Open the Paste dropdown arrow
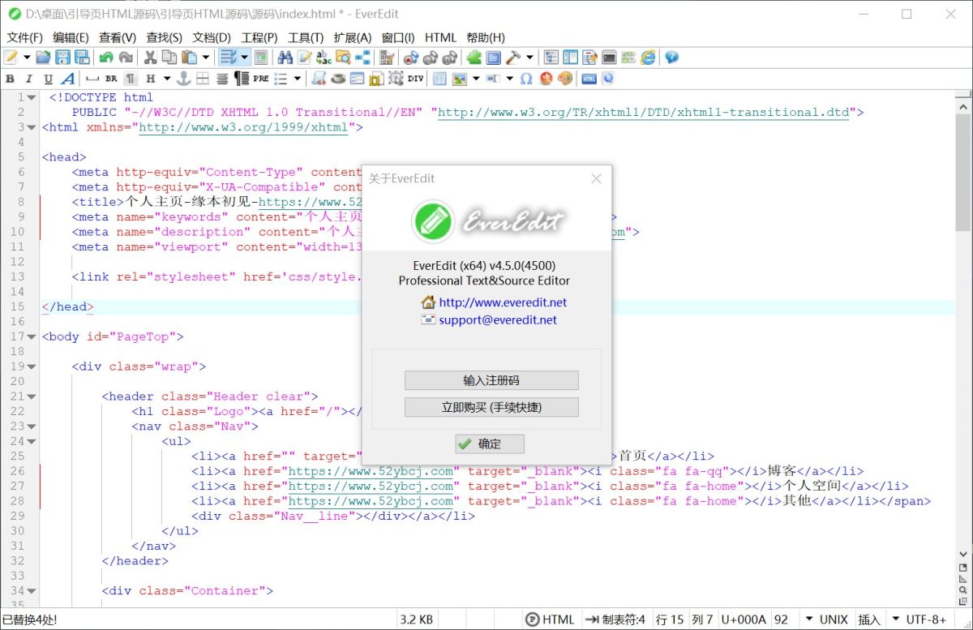 coord(206,58)
